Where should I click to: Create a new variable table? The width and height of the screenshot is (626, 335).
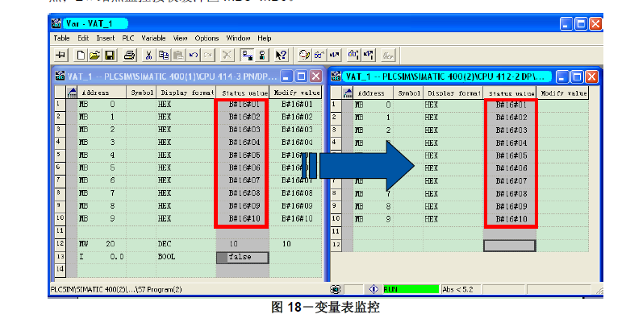point(80,55)
